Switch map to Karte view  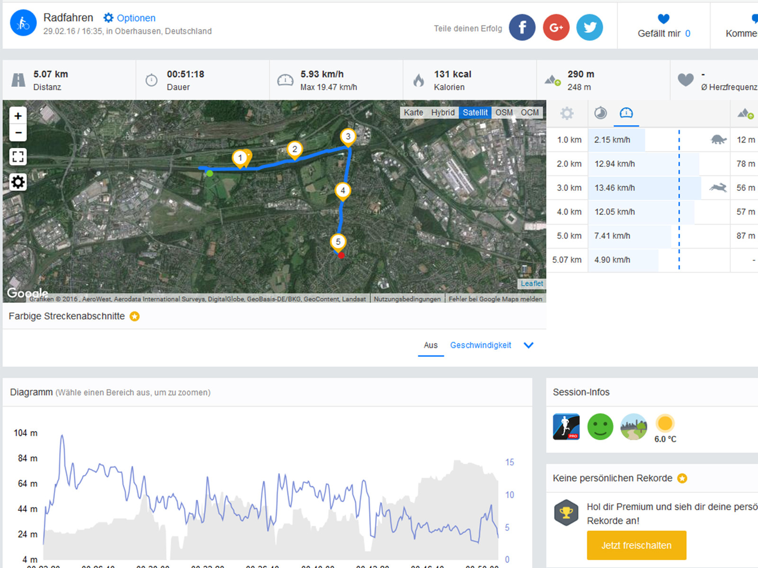(x=413, y=113)
